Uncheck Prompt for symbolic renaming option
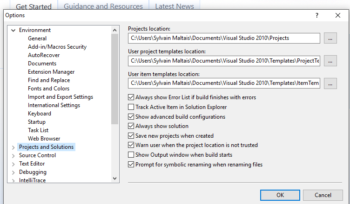Screen dimensions: 350x204 coord(131,165)
